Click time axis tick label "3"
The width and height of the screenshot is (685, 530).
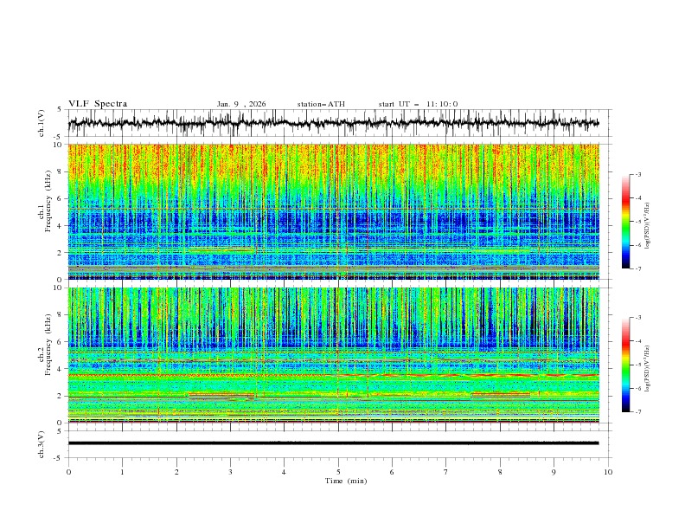coord(230,472)
